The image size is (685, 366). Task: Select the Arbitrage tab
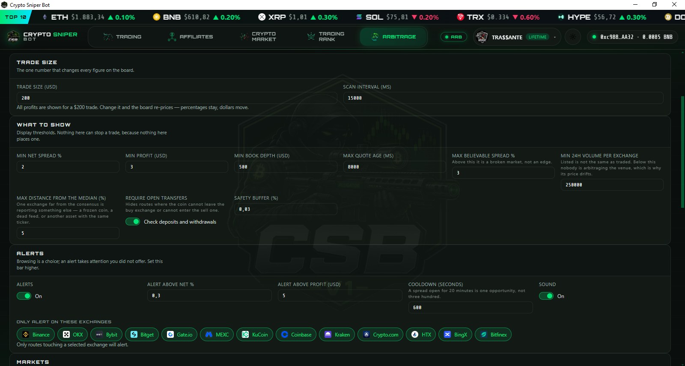(x=393, y=37)
